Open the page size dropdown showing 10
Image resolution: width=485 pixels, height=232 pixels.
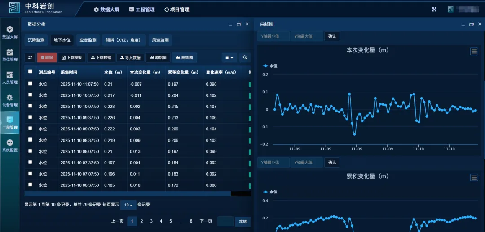click(128, 205)
